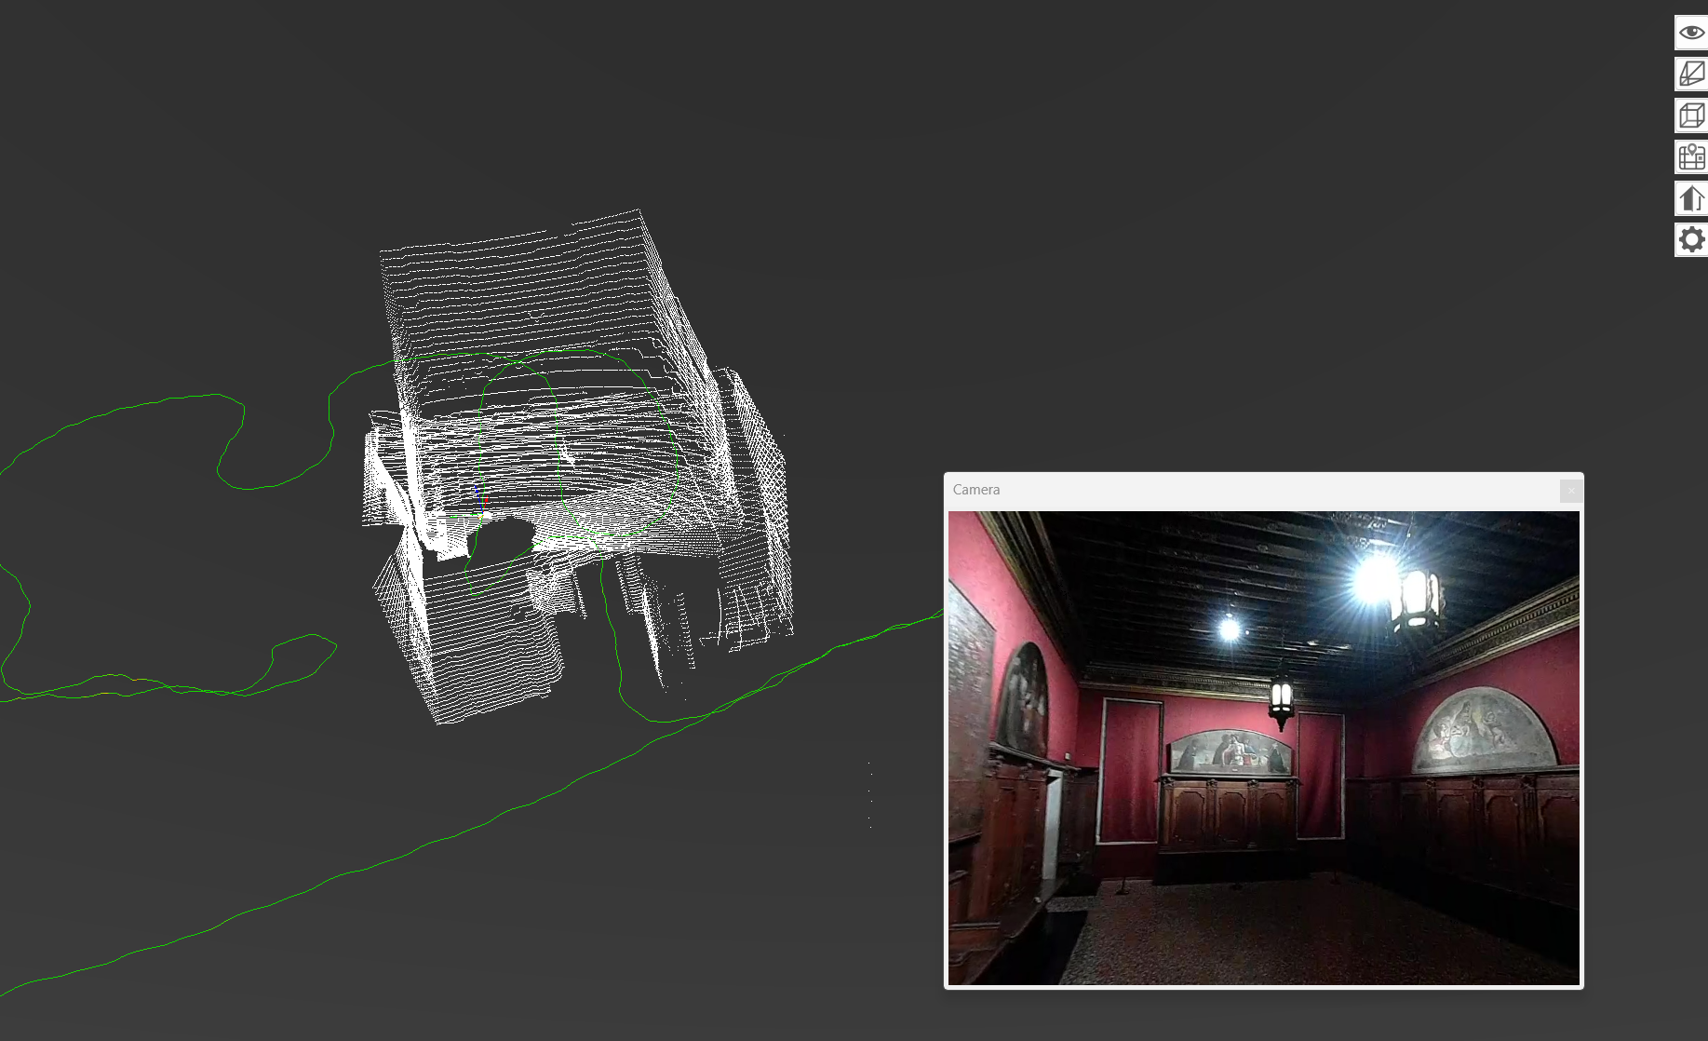
Task: Click the camera room image preview
Action: pyautogui.click(x=1263, y=748)
